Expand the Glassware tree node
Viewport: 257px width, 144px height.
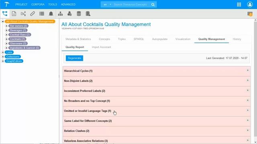[6, 44]
